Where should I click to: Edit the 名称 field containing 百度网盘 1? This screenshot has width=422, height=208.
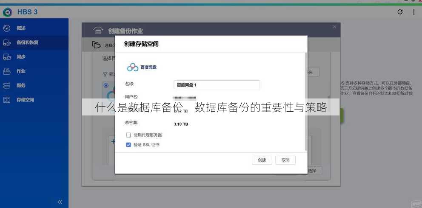click(x=217, y=85)
